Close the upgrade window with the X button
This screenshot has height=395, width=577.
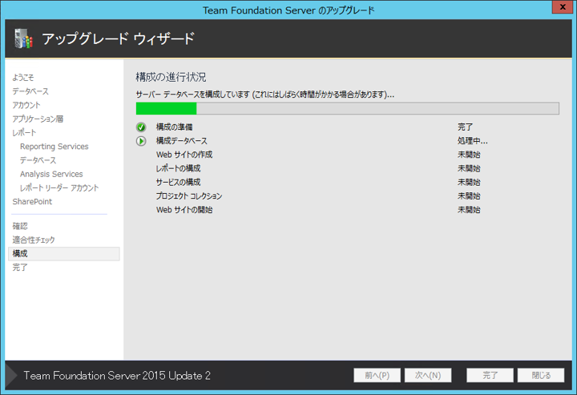[x=563, y=7]
